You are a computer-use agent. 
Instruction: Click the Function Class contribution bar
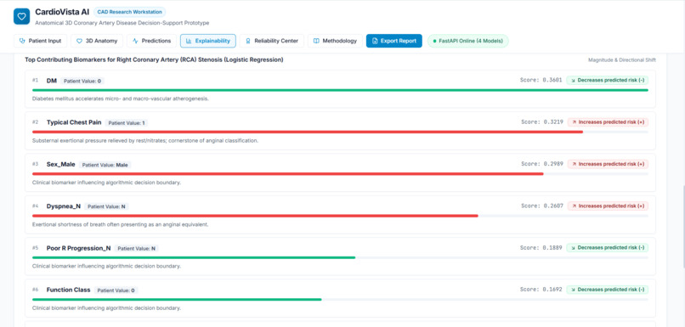[340, 300]
